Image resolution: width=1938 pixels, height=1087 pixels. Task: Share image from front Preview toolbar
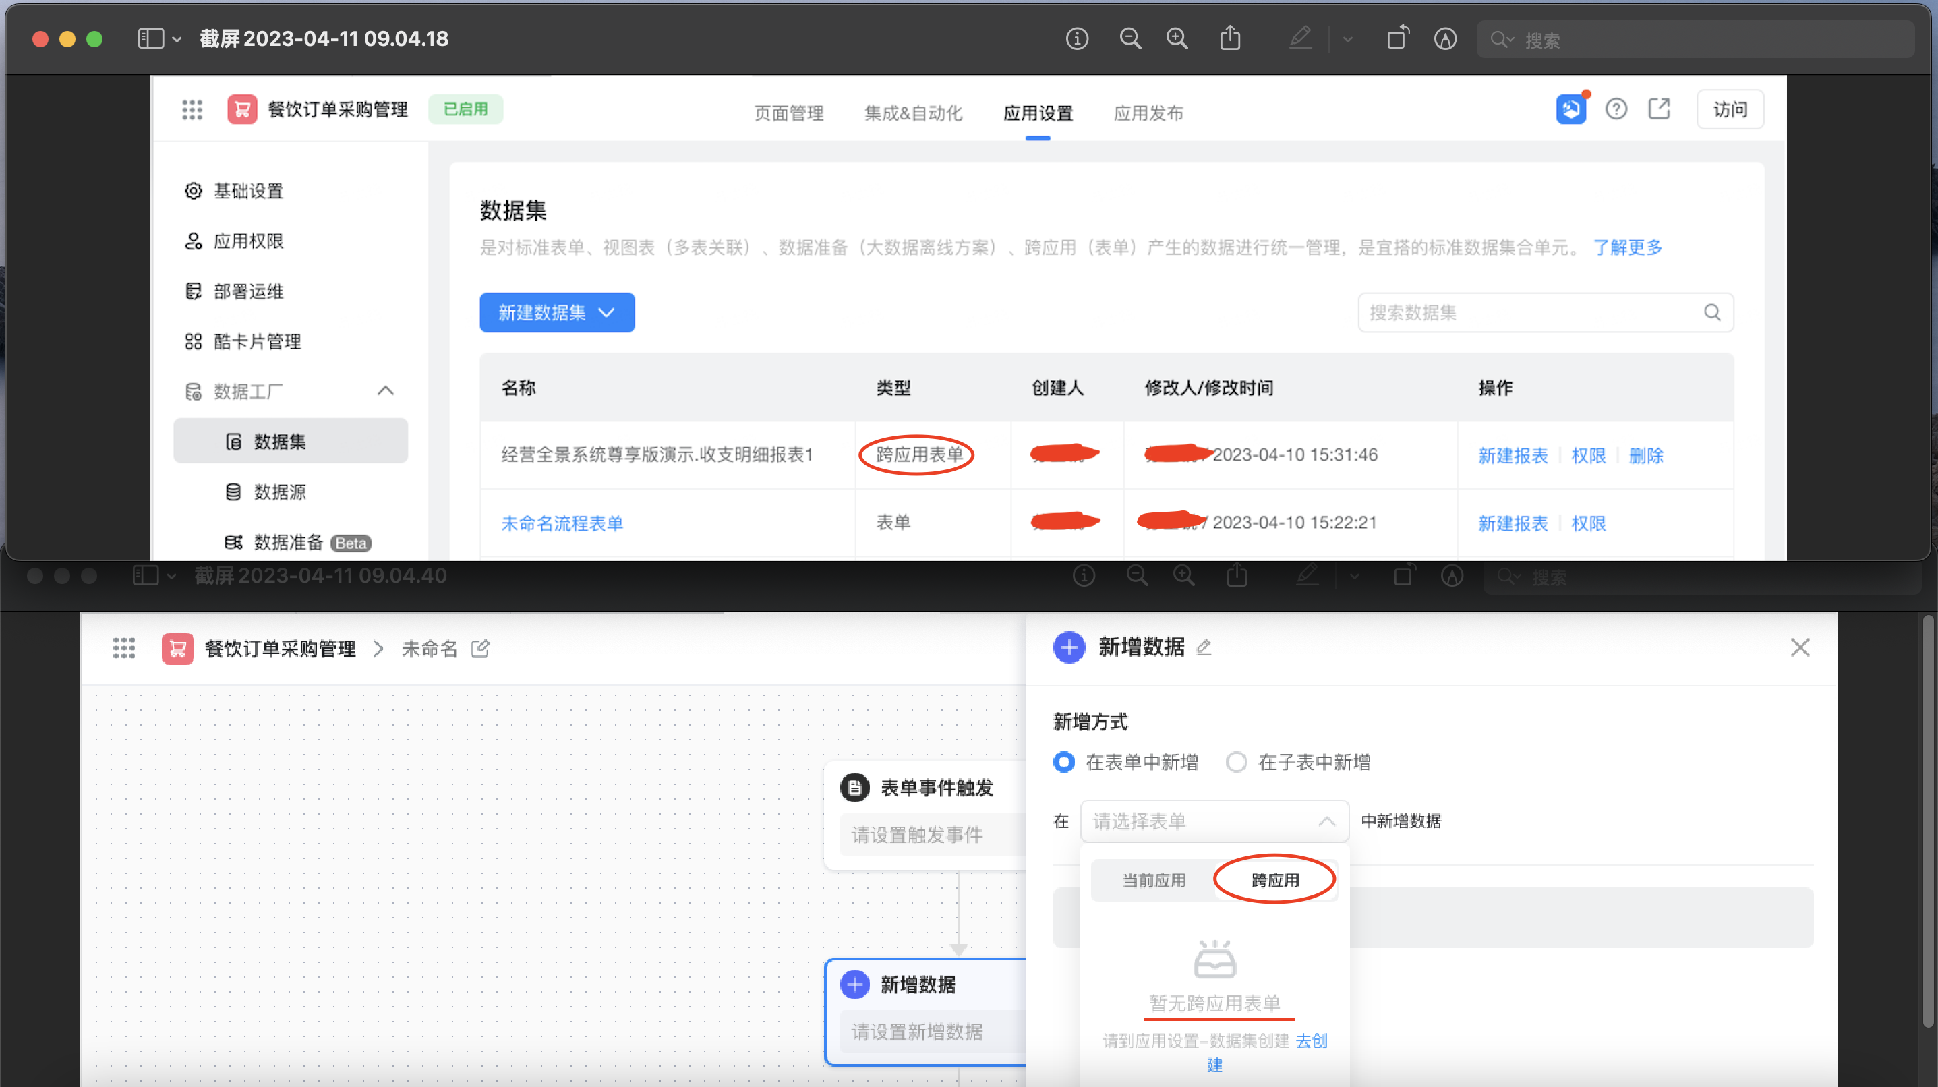[x=1230, y=38]
